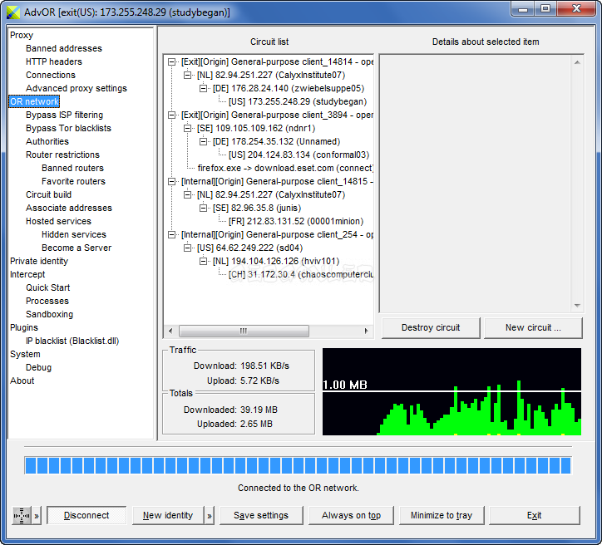Open Private identity page
Image resolution: width=602 pixels, height=545 pixels.
(x=39, y=261)
